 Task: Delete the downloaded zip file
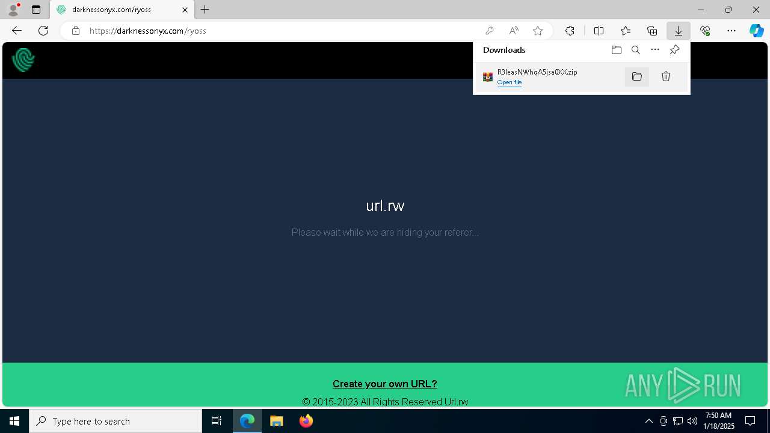point(666,76)
